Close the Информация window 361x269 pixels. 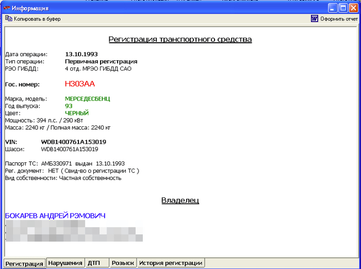(x=354, y=8)
